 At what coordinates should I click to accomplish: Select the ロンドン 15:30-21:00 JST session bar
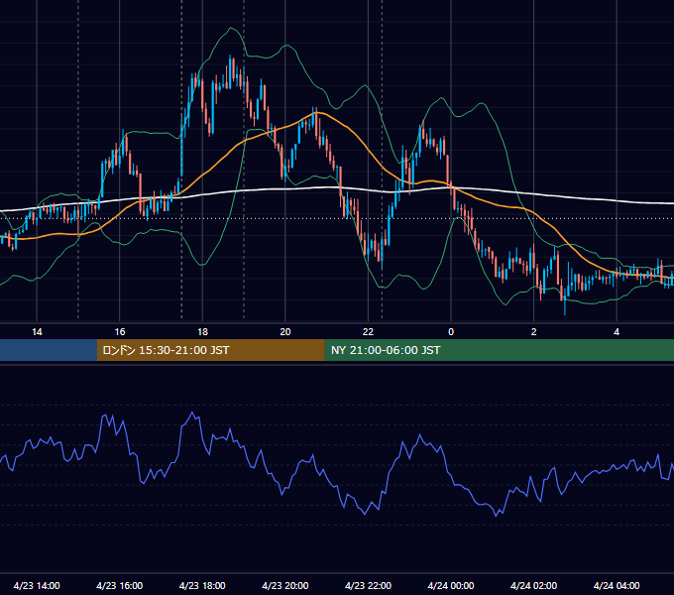210,350
